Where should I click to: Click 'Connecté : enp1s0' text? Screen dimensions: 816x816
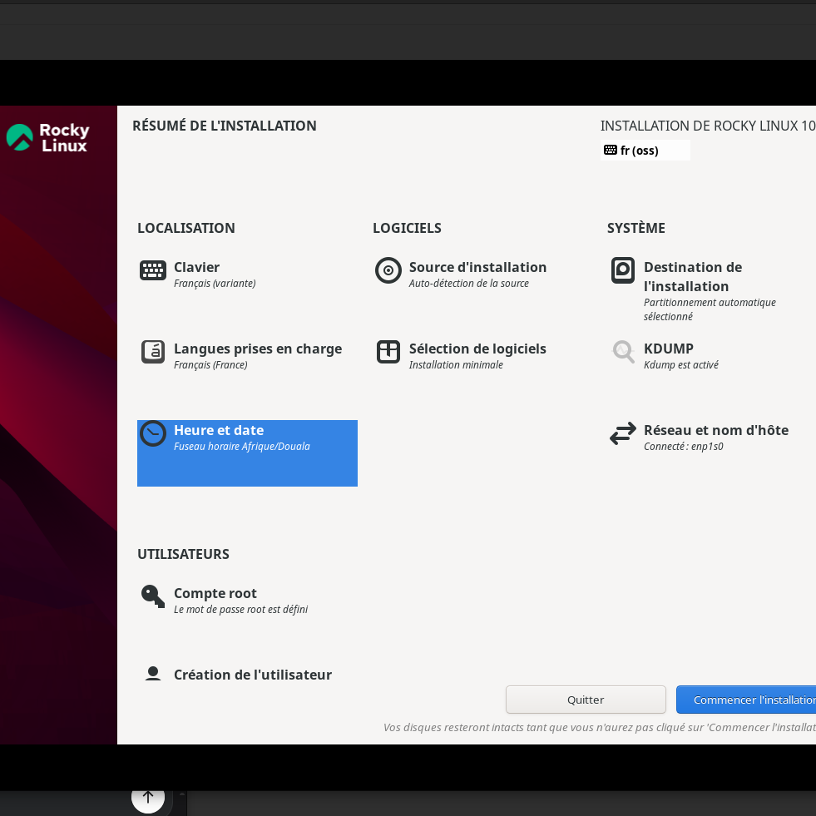[683, 446]
